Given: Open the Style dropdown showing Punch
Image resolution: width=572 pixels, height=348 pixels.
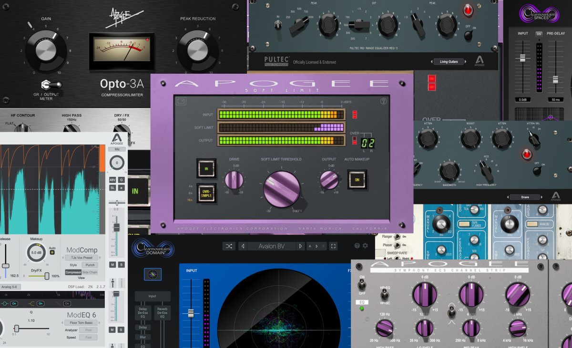Looking at the screenshot, I should (x=91, y=265).
